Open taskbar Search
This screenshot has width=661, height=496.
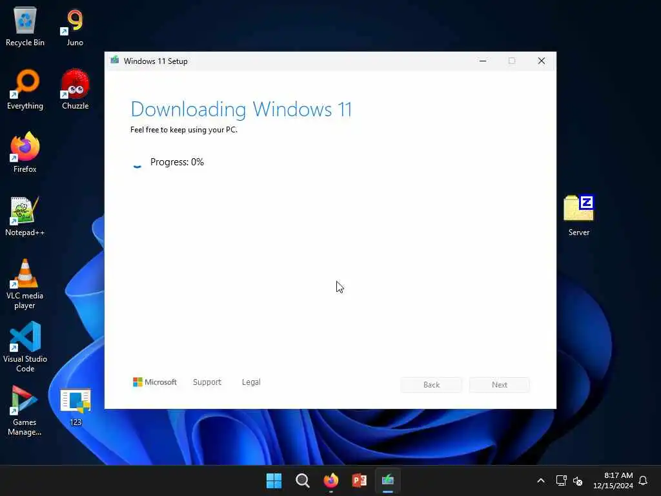pos(302,480)
